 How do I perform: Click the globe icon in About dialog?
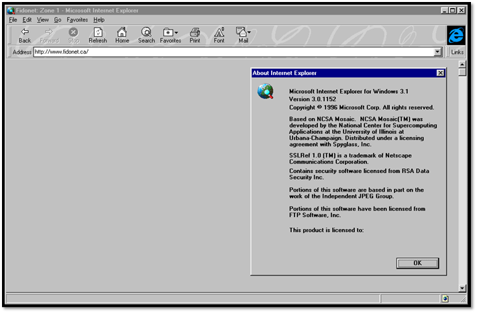[x=265, y=91]
